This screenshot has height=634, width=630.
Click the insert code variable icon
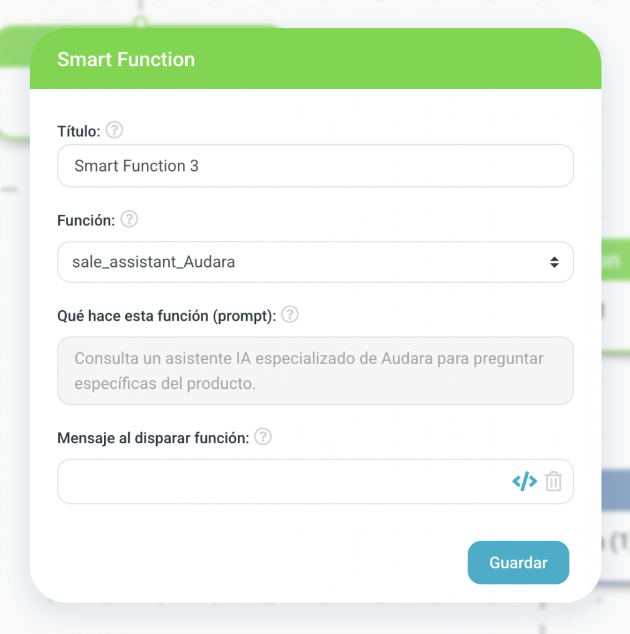point(524,481)
